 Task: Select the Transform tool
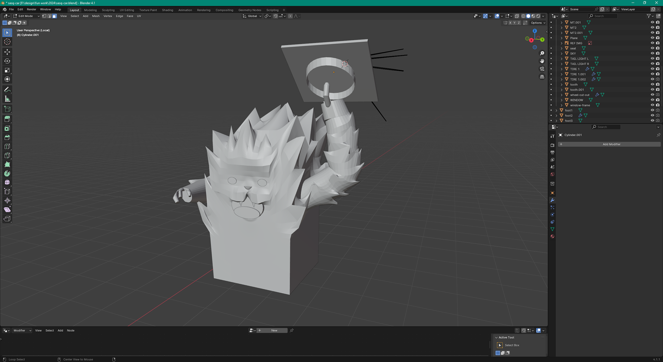[x=7, y=79]
